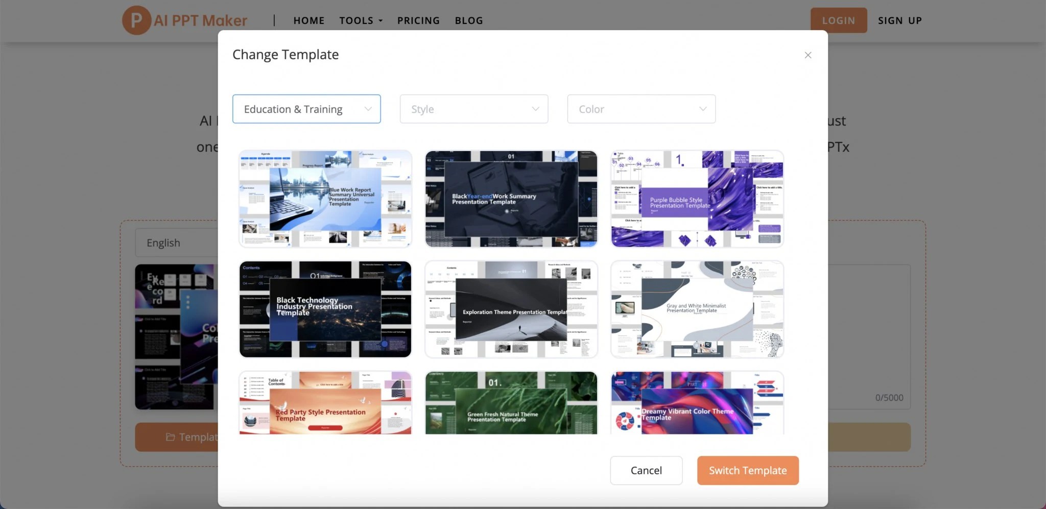Change the Education & Training category filter
1046x509 pixels.
[306, 109]
